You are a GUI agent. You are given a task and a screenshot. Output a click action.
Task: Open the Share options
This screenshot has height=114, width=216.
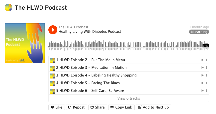(98, 107)
